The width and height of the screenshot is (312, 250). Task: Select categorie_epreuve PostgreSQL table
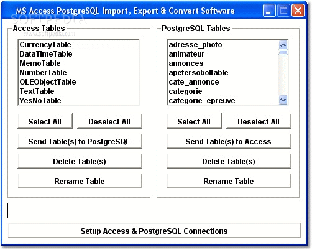pyautogui.click(x=223, y=101)
